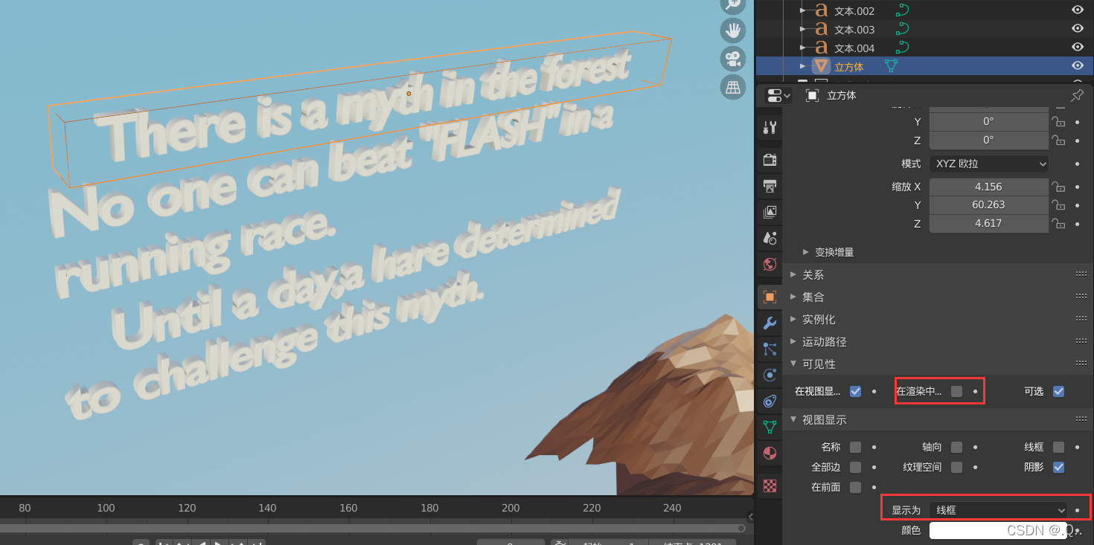Hide 文本.002 in viewport via eye

pos(1077,10)
